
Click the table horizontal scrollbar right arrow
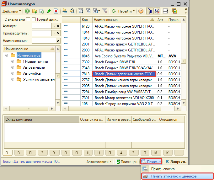click(x=178, y=109)
